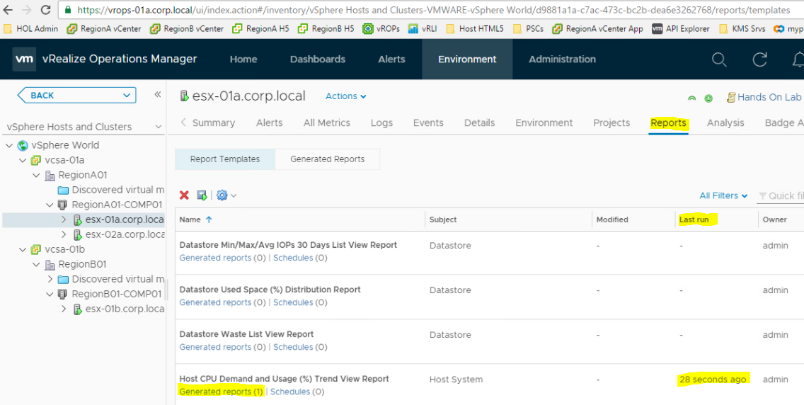Viewport: 804px width, 405px height.
Task: Open the Hands On Lab link
Action: click(764, 97)
